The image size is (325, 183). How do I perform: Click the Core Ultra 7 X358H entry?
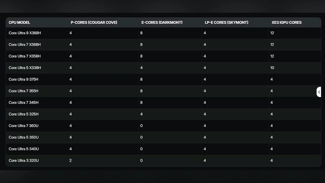pyautogui.click(x=25, y=56)
